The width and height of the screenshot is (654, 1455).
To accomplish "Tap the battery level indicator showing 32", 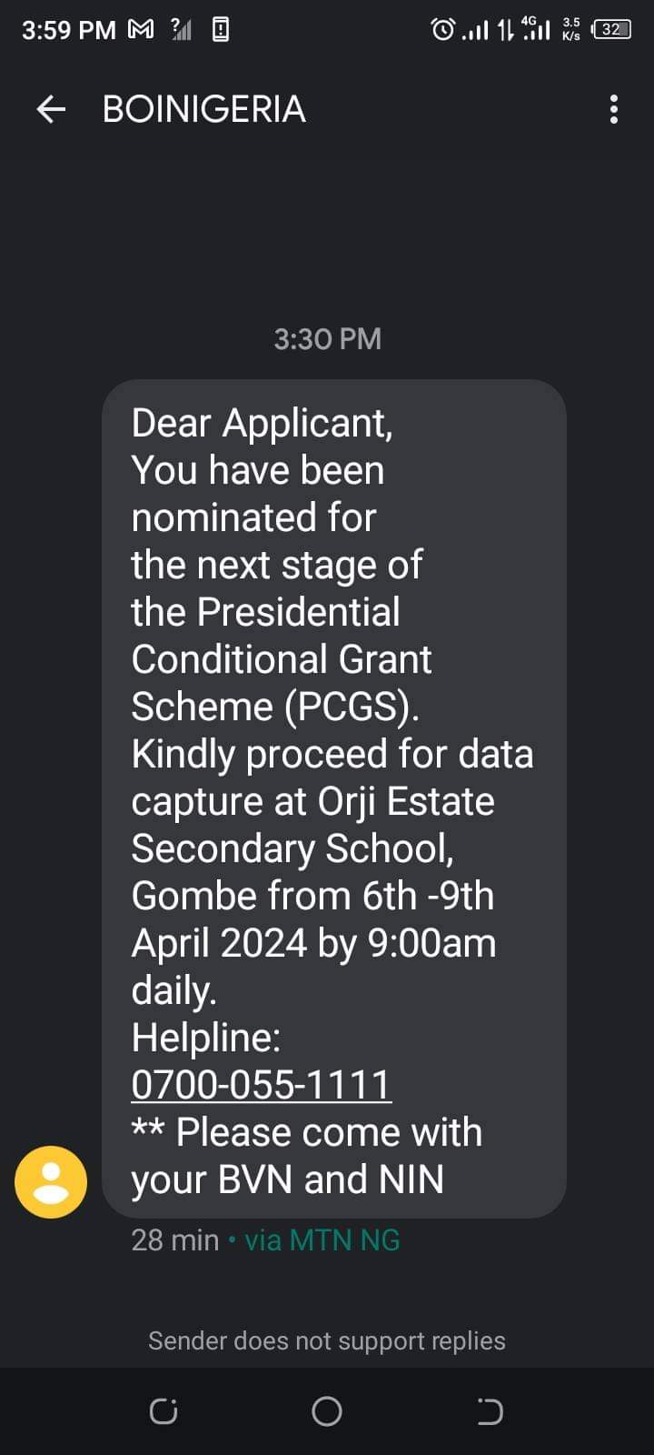I will [x=611, y=30].
